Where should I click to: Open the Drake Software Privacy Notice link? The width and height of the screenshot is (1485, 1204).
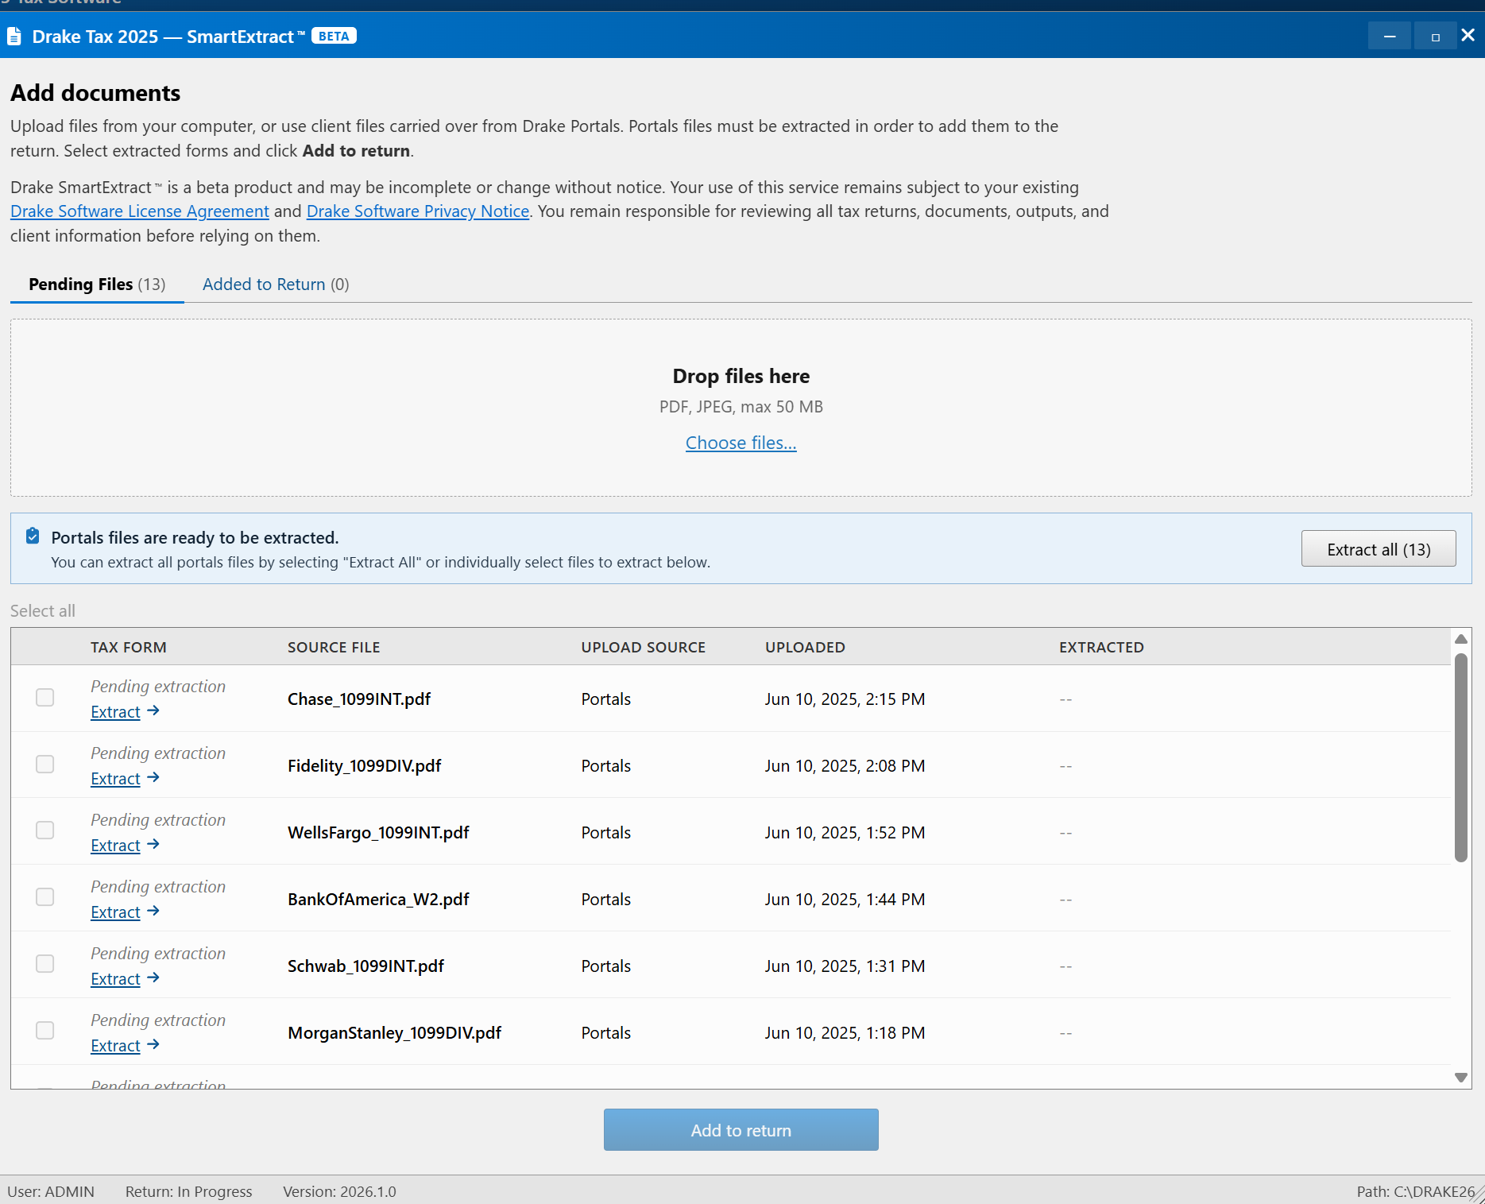click(x=418, y=211)
